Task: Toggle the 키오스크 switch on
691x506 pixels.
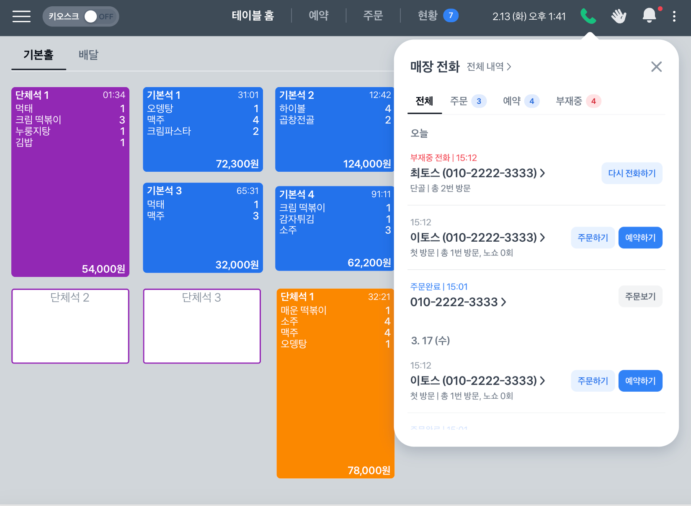Action: point(98,16)
